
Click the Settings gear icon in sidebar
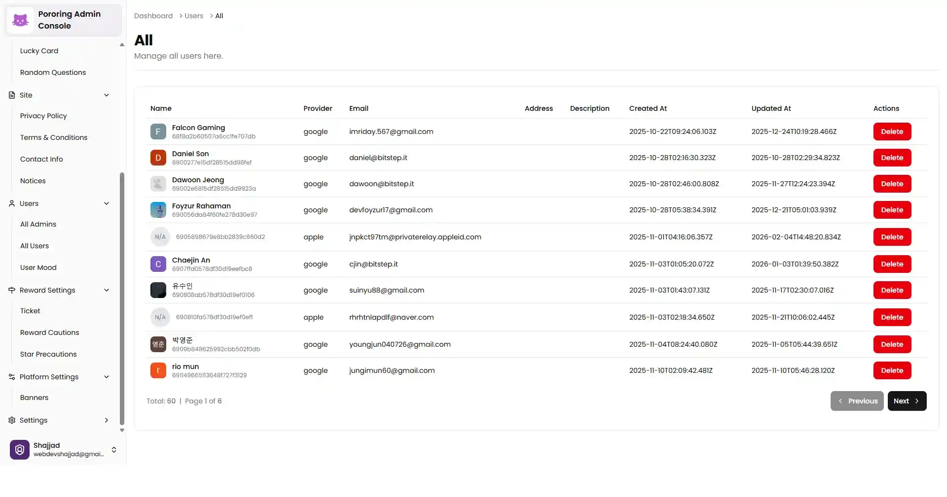12,420
